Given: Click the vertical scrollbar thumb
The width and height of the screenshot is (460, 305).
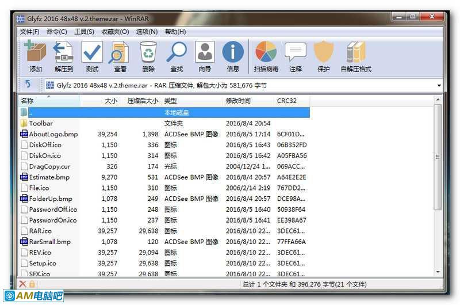Looking at the screenshot, I should pos(438,157).
